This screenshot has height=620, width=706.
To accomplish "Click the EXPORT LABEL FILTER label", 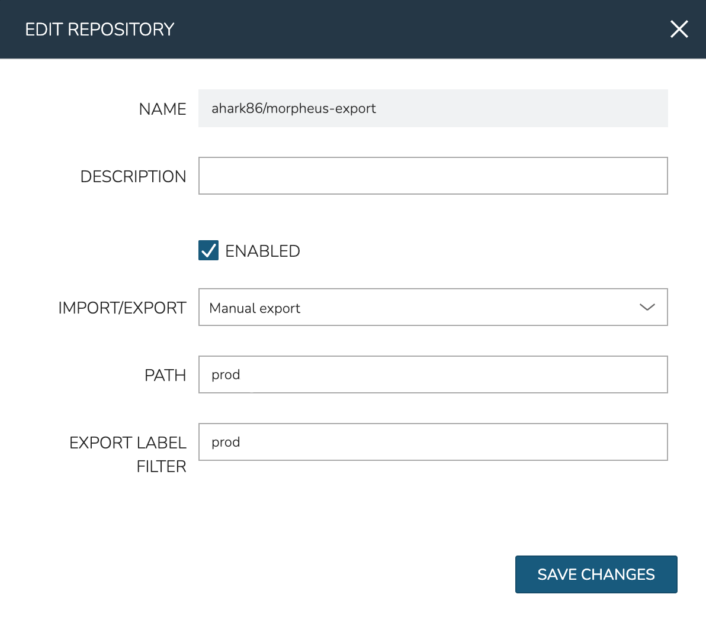I will [x=128, y=454].
